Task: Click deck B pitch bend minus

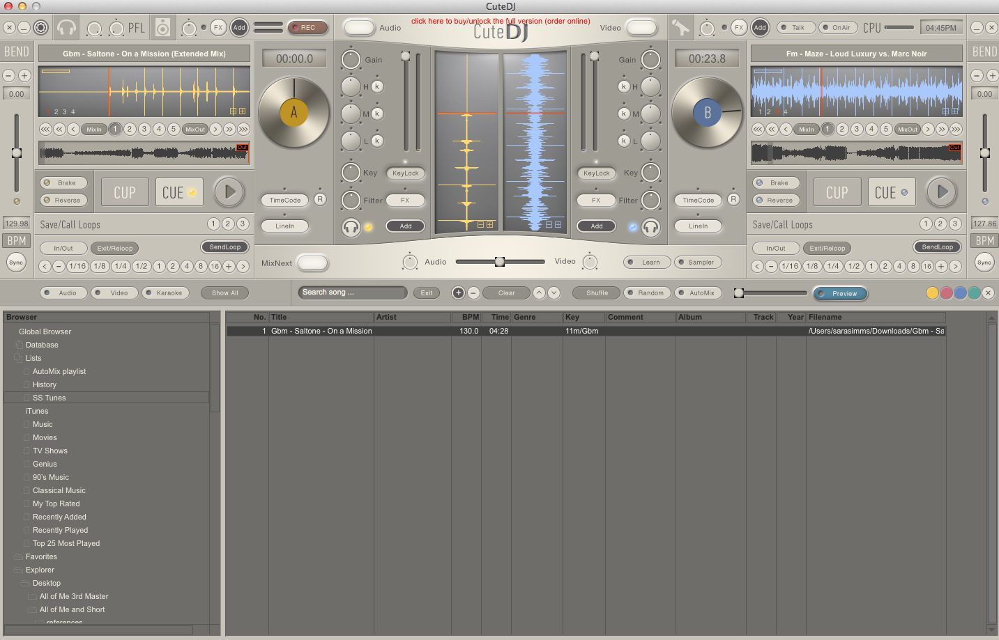Action: coord(977,75)
